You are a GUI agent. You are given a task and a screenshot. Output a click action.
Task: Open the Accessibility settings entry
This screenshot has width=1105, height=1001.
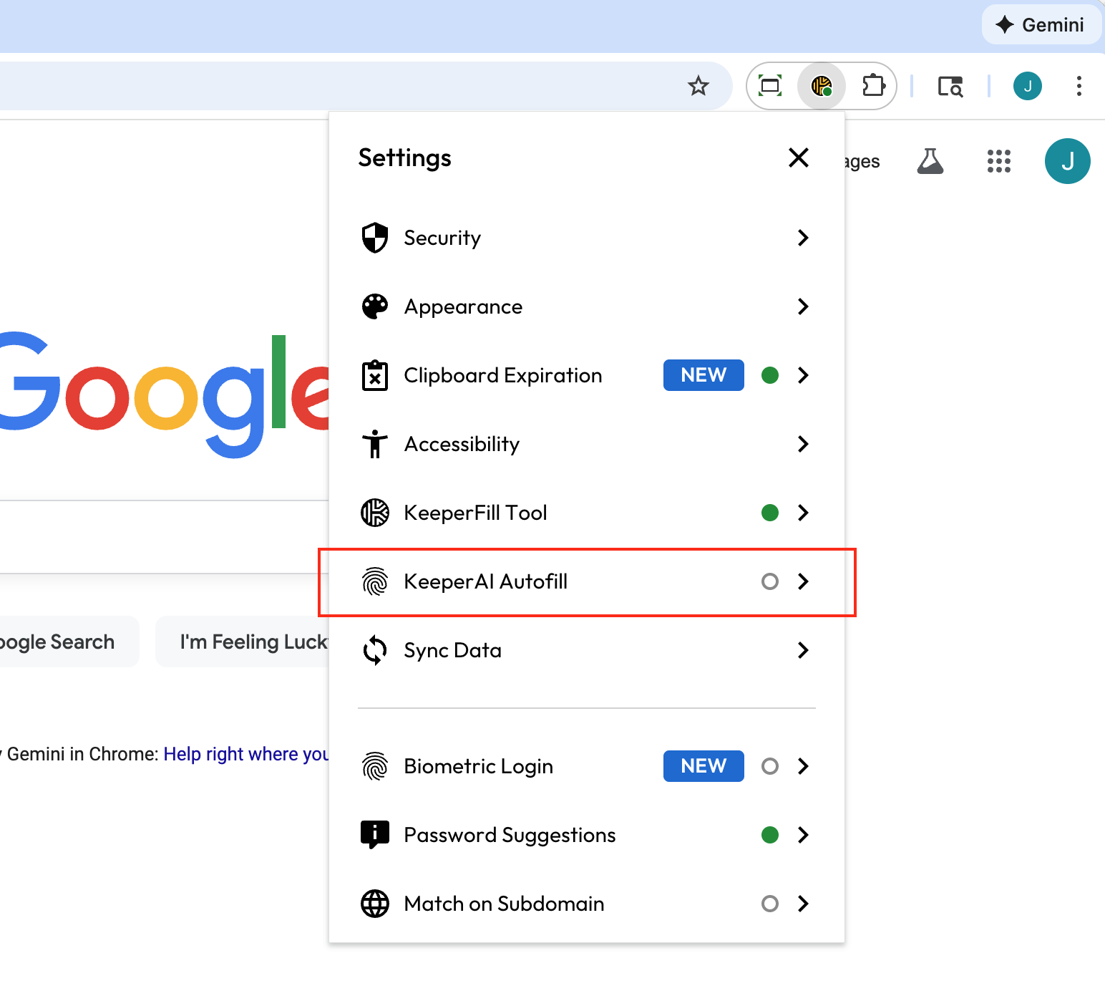pyautogui.click(x=462, y=444)
